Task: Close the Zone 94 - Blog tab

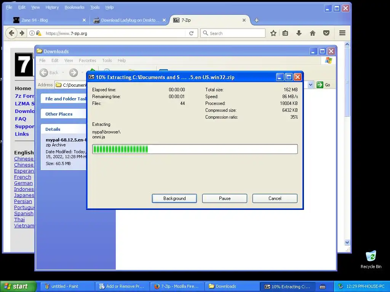Action: click(84, 20)
